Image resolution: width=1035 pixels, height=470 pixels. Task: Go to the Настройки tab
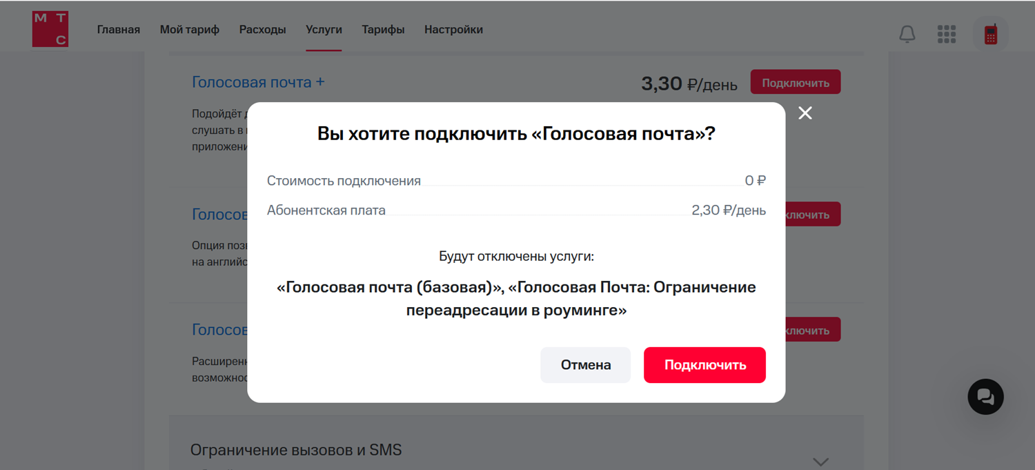pyautogui.click(x=453, y=30)
